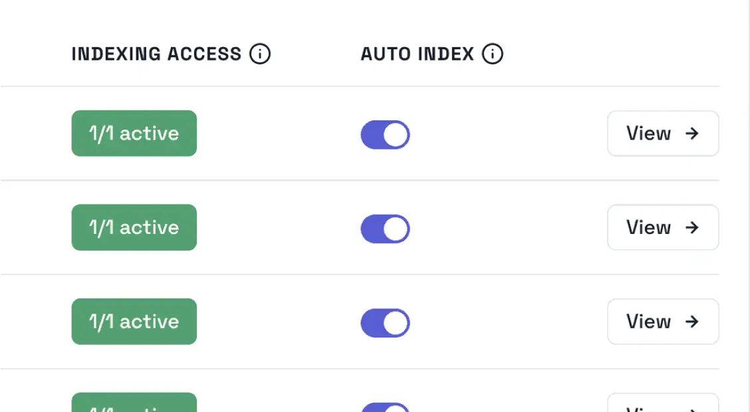Click the arrow icon in the third row's View button
This screenshot has height=412, width=750.
(x=693, y=322)
